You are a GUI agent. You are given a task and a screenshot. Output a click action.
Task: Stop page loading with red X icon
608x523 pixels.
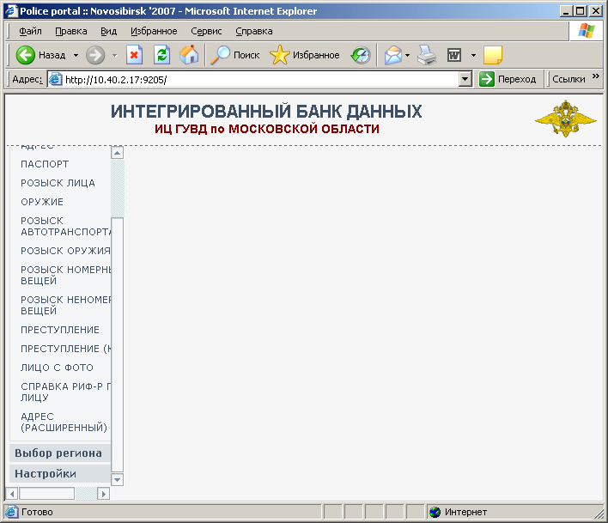tap(134, 55)
